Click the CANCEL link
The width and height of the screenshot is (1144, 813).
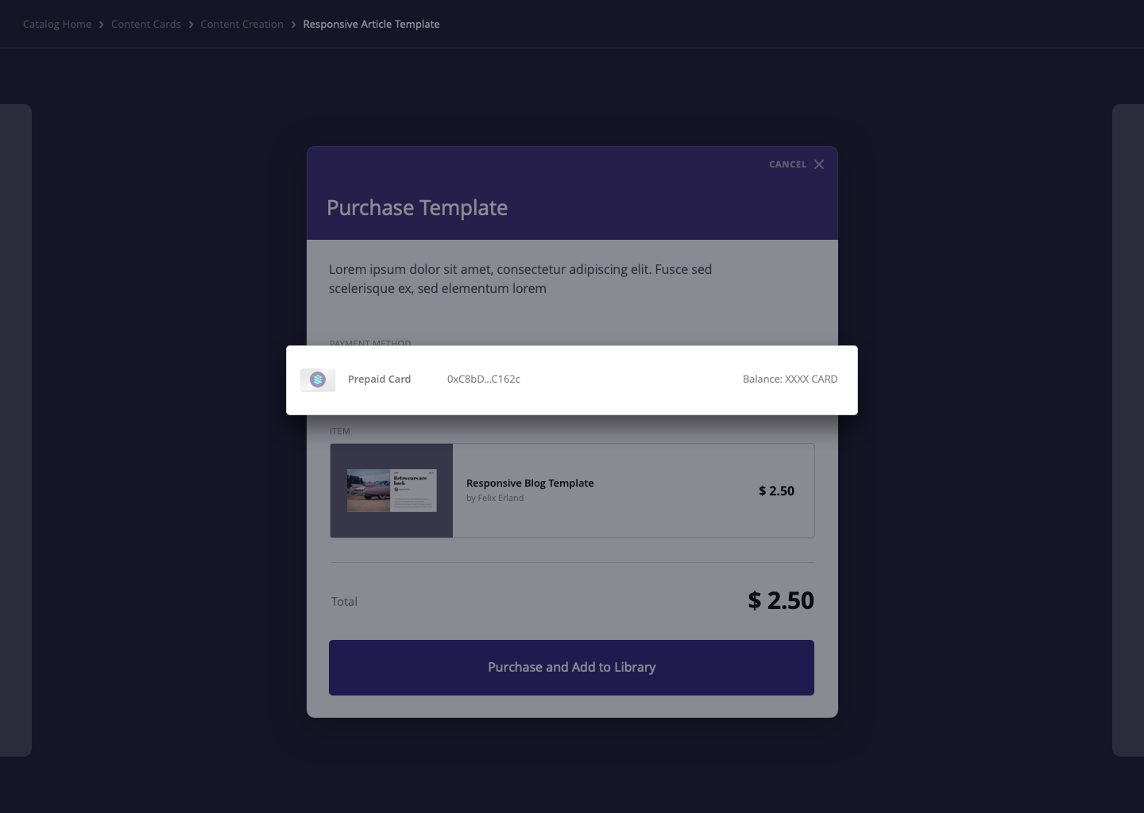tap(787, 164)
